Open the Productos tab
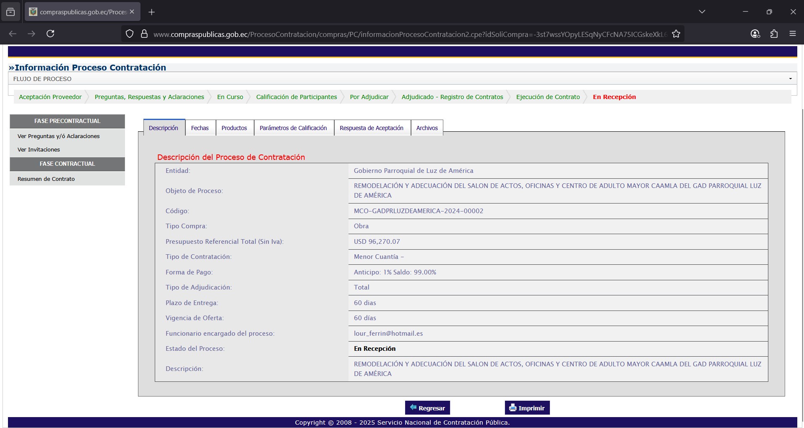Screen dimensions: 804x428 (x=234, y=128)
